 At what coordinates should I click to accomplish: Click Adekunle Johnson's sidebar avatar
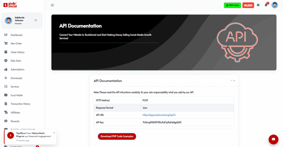pos(8,20)
